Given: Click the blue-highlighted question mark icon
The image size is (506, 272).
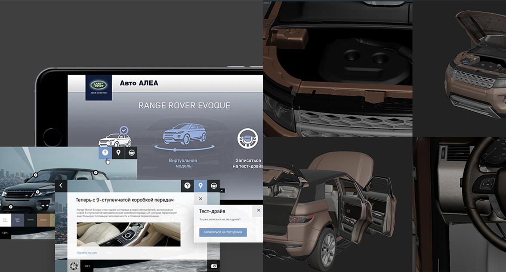Looking at the screenshot, I should [105, 153].
